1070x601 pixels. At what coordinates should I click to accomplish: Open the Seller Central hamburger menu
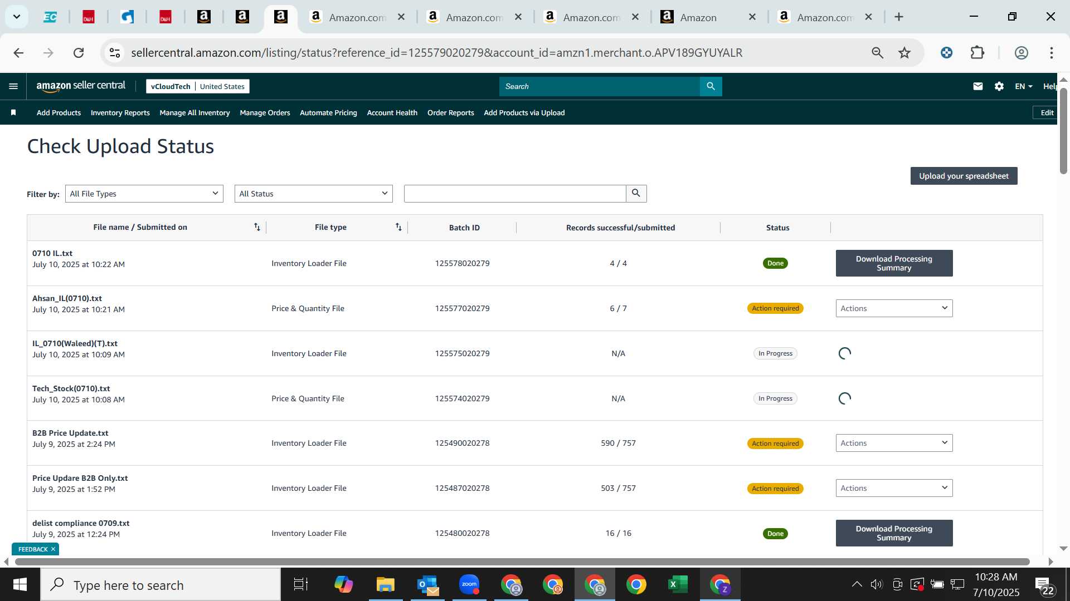[x=13, y=86]
